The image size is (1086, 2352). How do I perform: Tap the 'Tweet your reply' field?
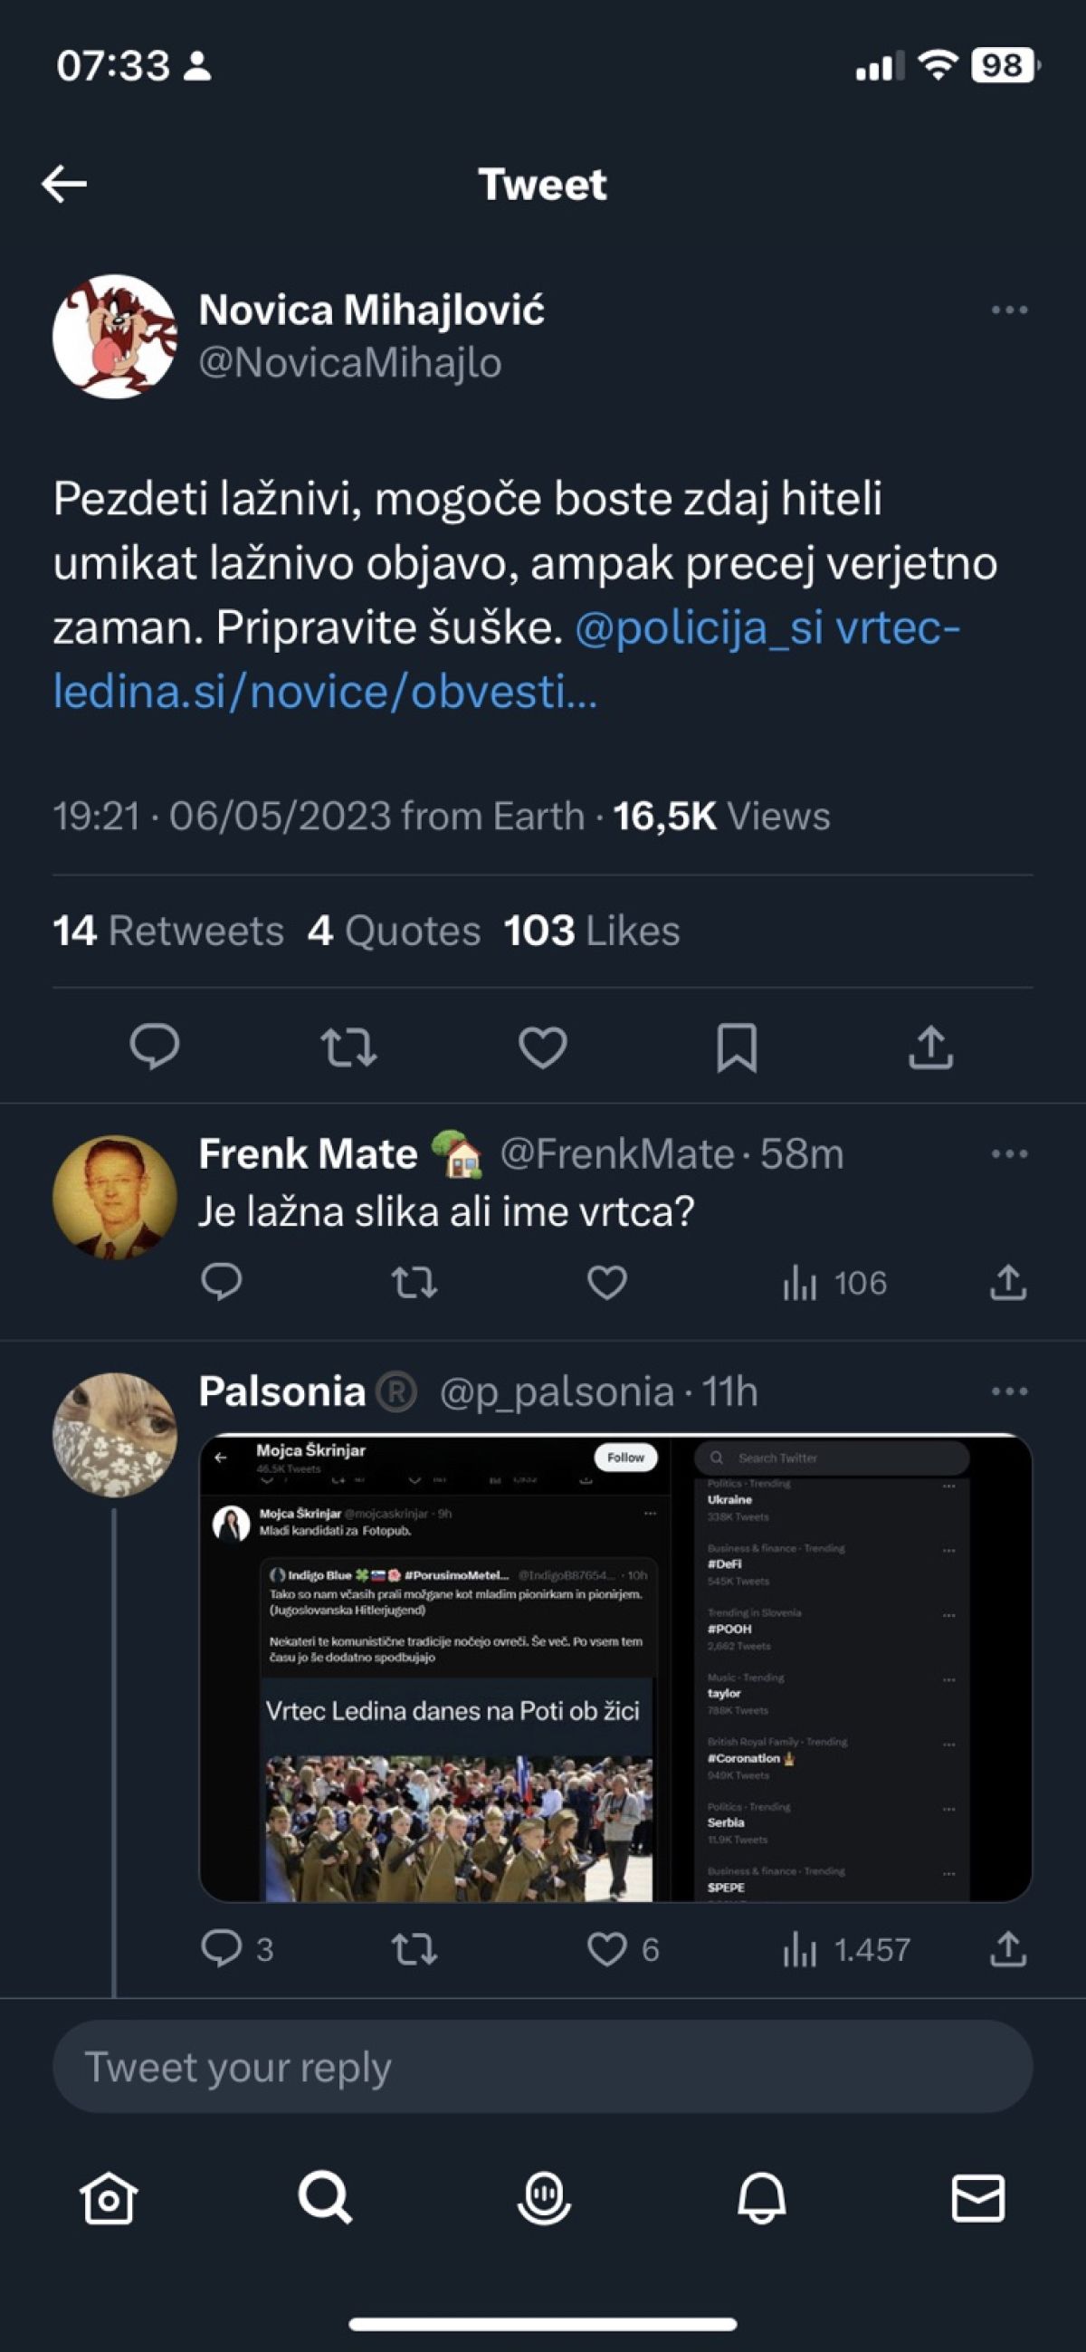(x=543, y=2066)
